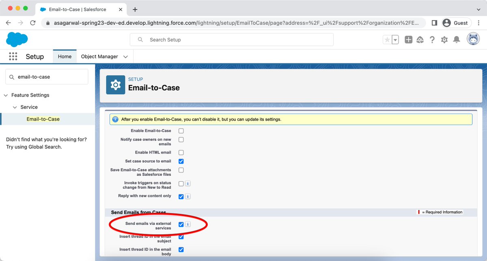This screenshot has width=487, height=261.
Task: Collapse the Service tree node
Action: (15, 107)
